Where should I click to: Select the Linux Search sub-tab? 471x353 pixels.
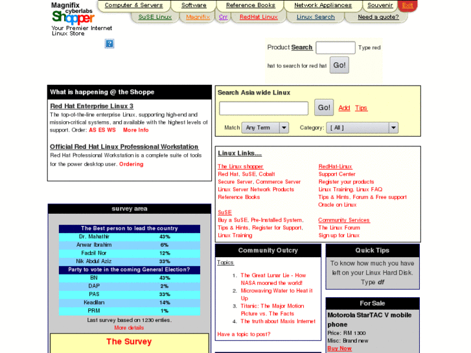(316, 17)
